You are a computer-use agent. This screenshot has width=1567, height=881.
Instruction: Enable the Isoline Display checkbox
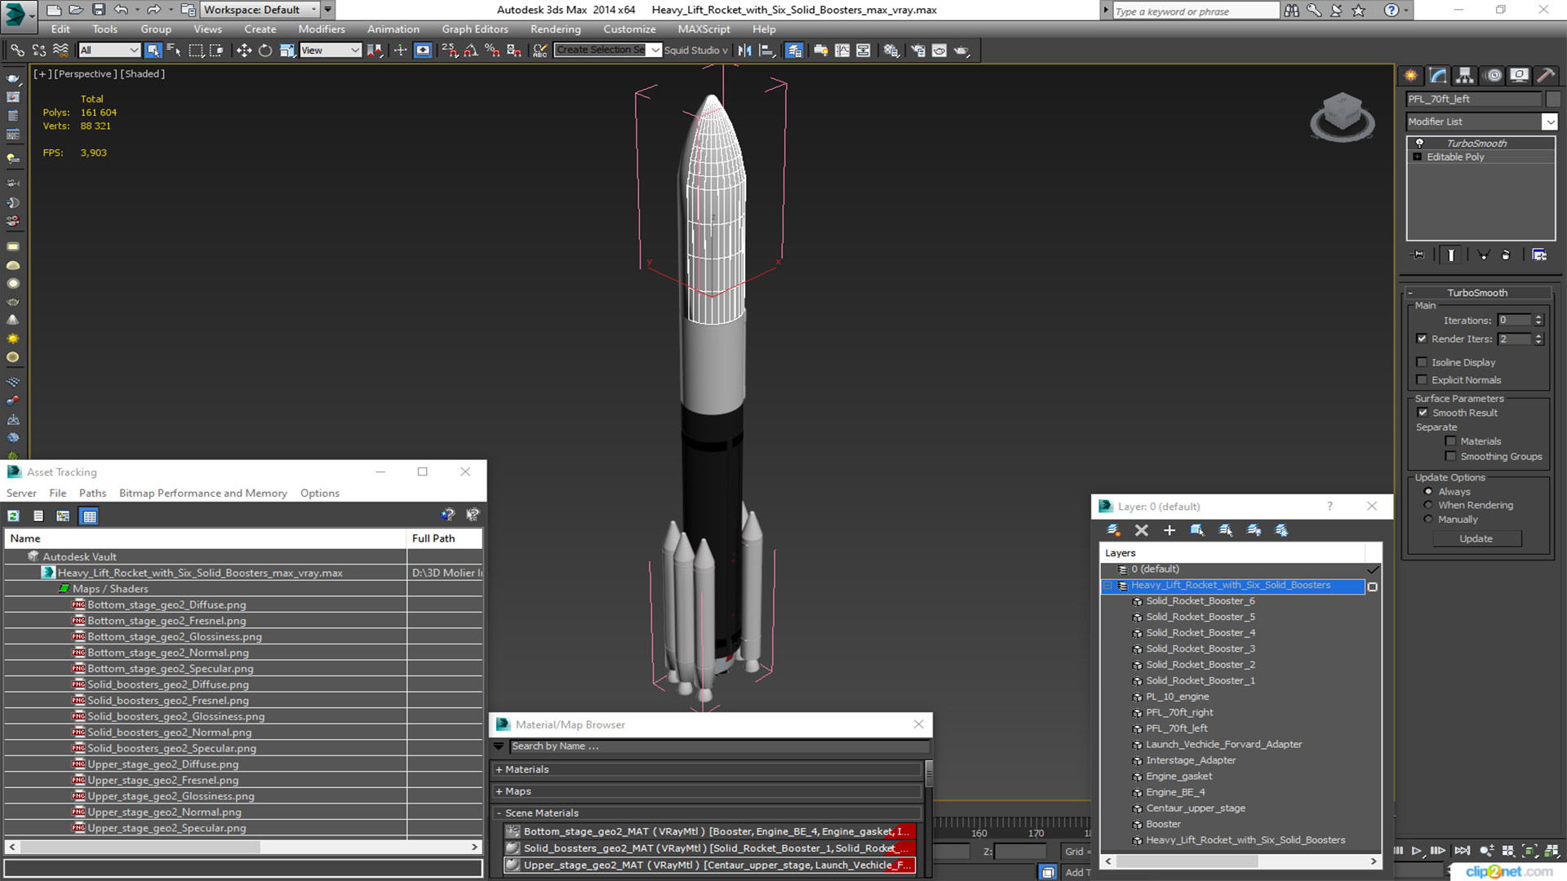pos(1422,362)
